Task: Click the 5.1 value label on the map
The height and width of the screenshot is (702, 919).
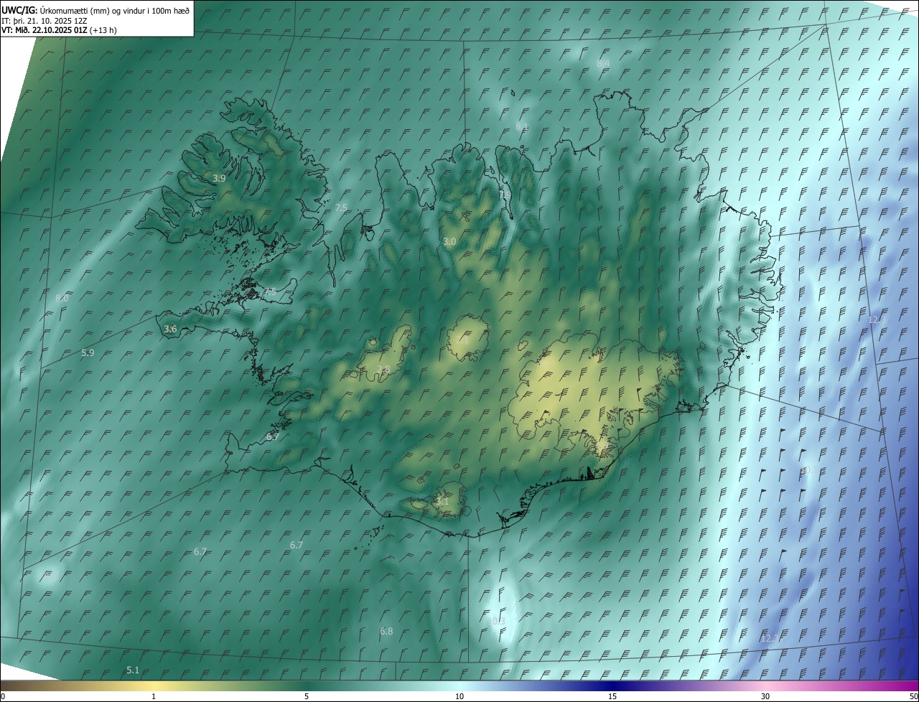Action: tap(133, 670)
